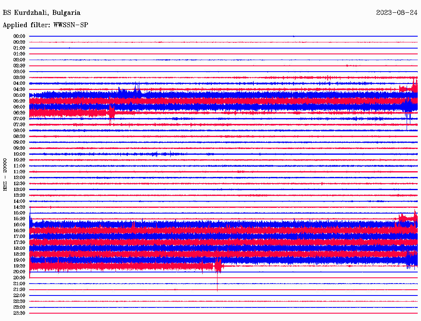Click the date '2023-08-24'
This screenshot has height=321, width=421.
click(x=397, y=13)
